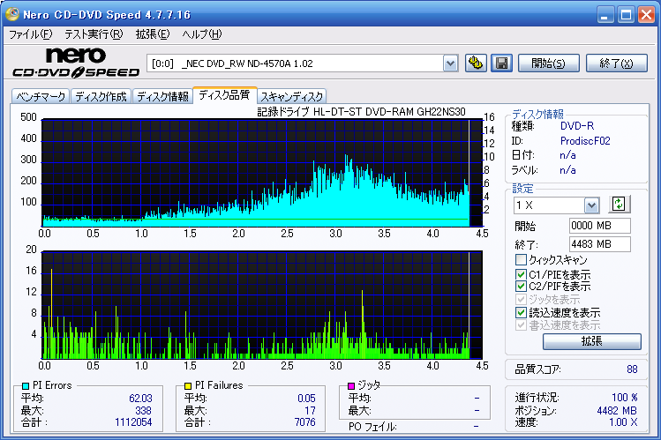Click the PI Errors graph area
Viewport: 661px width, 440px height.
(262, 173)
